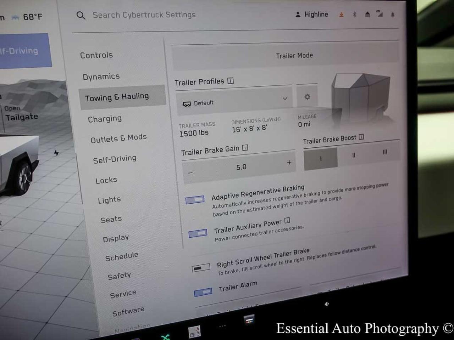This screenshot has height=340, width=454.
Task: Go to Charging settings
Action: 105,119
